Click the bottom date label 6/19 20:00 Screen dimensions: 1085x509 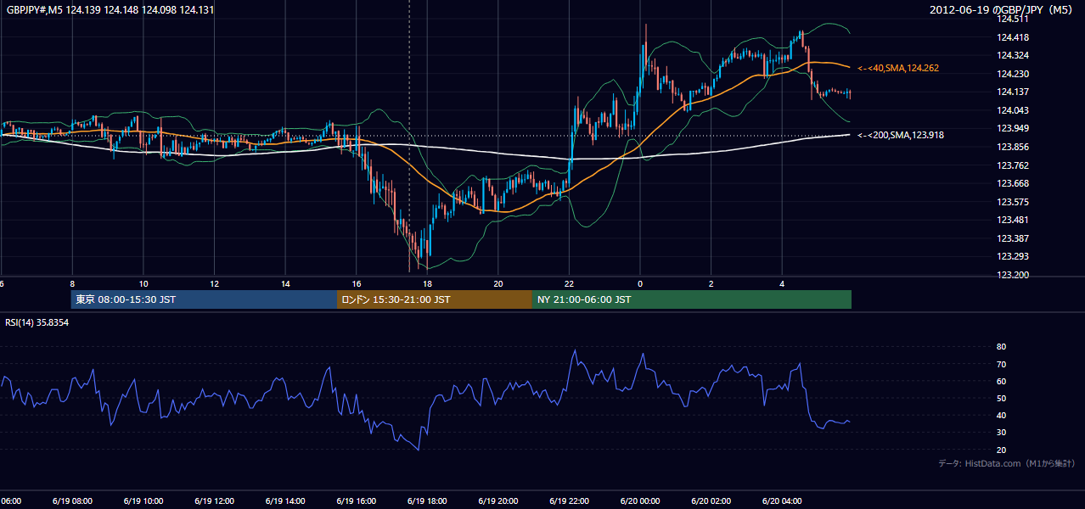point(498,501)
